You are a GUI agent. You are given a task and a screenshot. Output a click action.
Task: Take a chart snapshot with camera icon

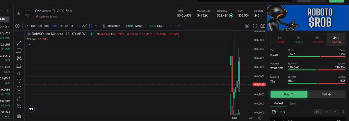[263, 26]
